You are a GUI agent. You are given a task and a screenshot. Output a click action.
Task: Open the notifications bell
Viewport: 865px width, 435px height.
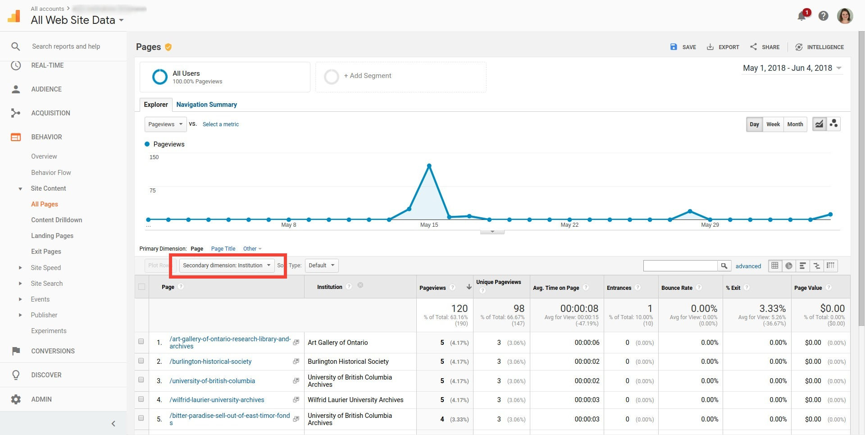click(802, 16)
